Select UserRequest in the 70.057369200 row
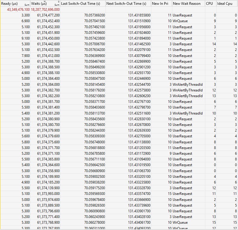 pyautogui.click(x=183, y=15)
